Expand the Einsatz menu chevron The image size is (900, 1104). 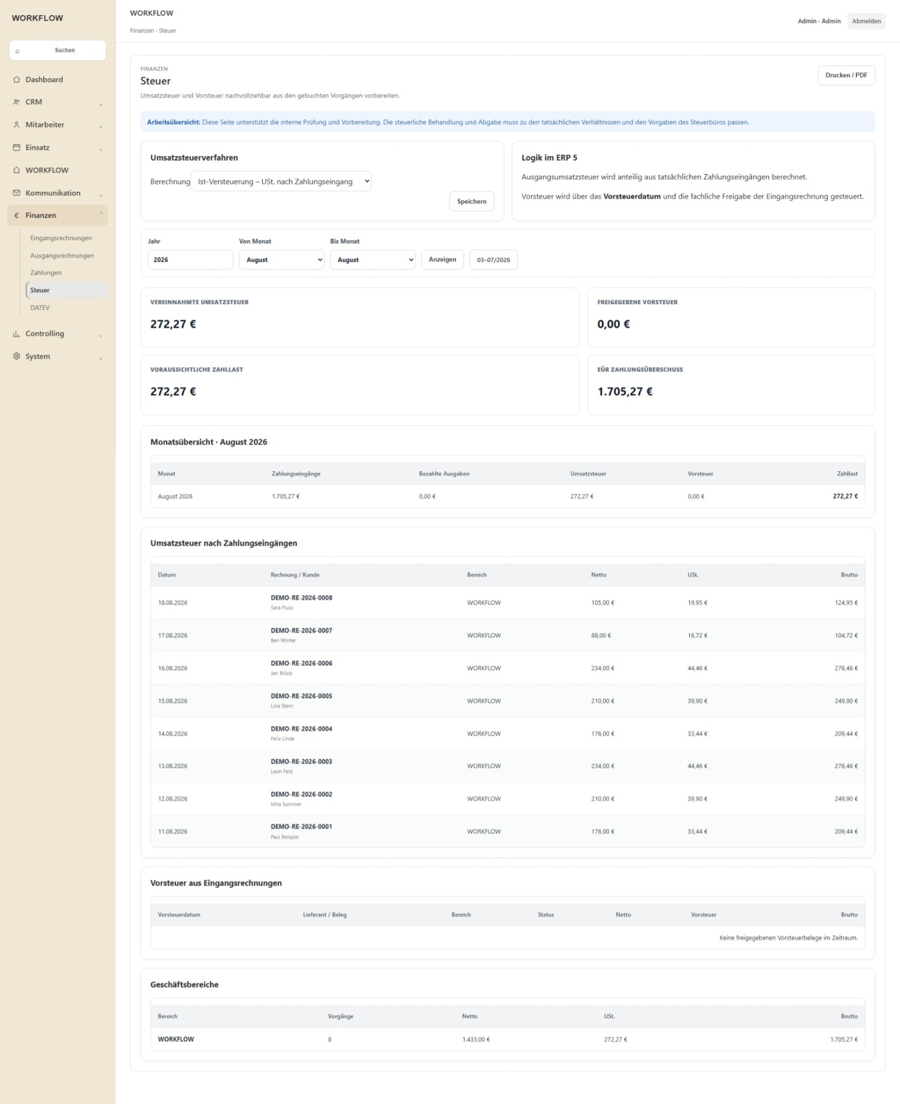101,150
